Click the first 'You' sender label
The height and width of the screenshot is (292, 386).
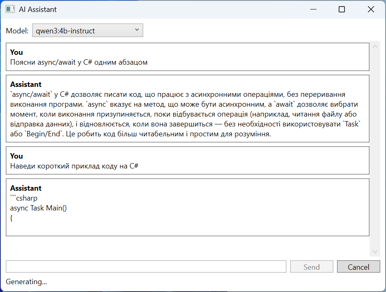[16, 52]
